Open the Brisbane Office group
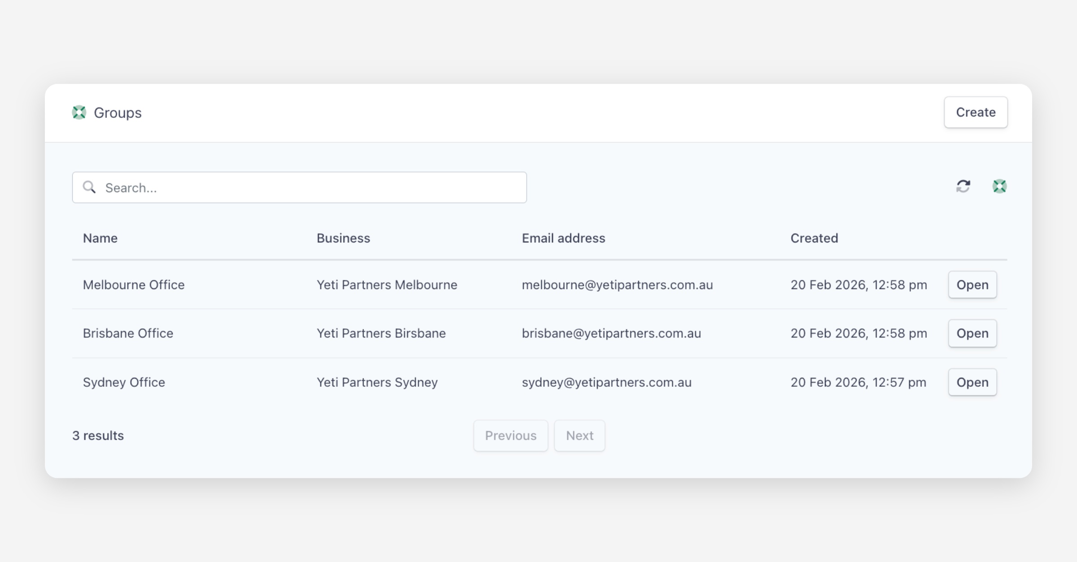Screen dimensions: 1077x562 pyautogui.click(x=972, y=333)
